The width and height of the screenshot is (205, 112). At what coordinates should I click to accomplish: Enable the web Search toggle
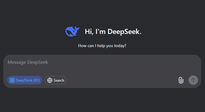point(56,80)
